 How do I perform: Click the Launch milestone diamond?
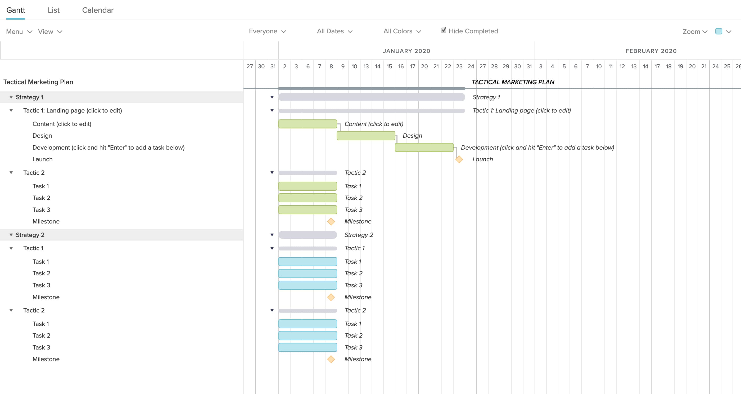point(459,159)
